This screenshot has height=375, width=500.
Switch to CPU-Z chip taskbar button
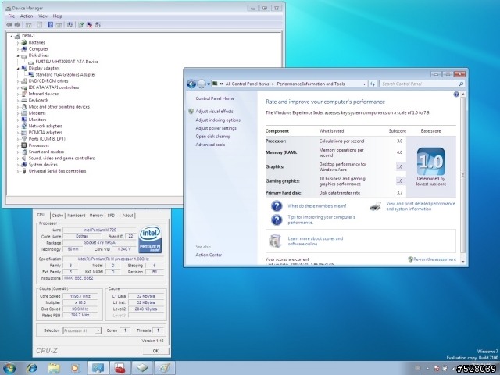click(x=142, y=368)
